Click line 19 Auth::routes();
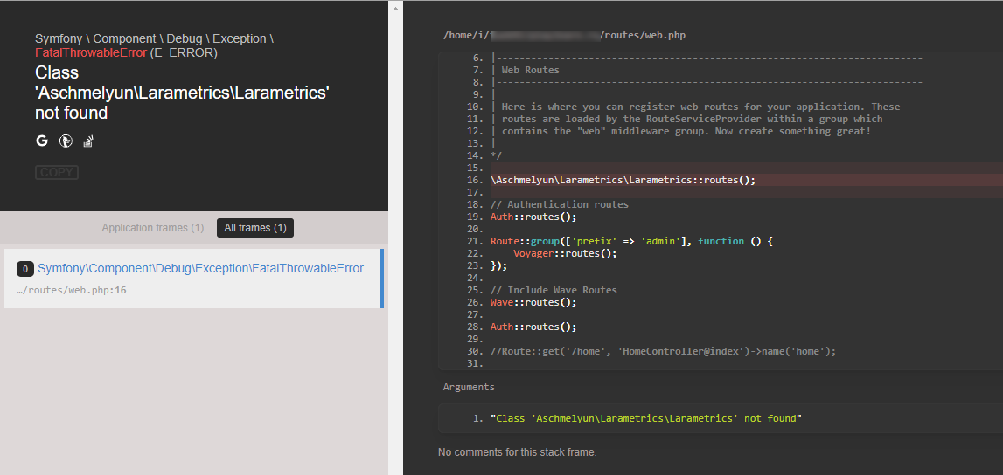This screenshot has width=1003, height=475. pyautogui.click(x=533, y=217)
